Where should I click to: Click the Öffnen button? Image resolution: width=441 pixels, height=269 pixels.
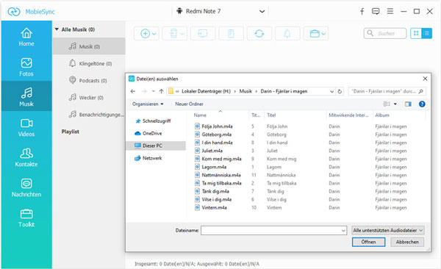point(368,242)
